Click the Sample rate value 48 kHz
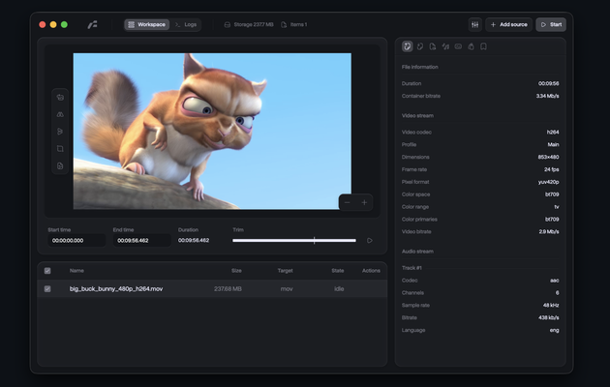This screenshot has width=610, height=387. [x=551, y=305]
